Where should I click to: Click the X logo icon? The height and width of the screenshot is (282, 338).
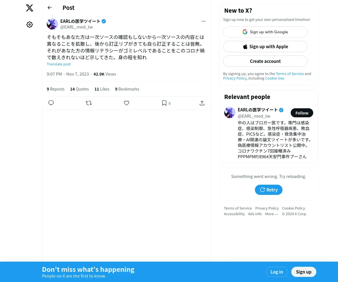[30, 8]
